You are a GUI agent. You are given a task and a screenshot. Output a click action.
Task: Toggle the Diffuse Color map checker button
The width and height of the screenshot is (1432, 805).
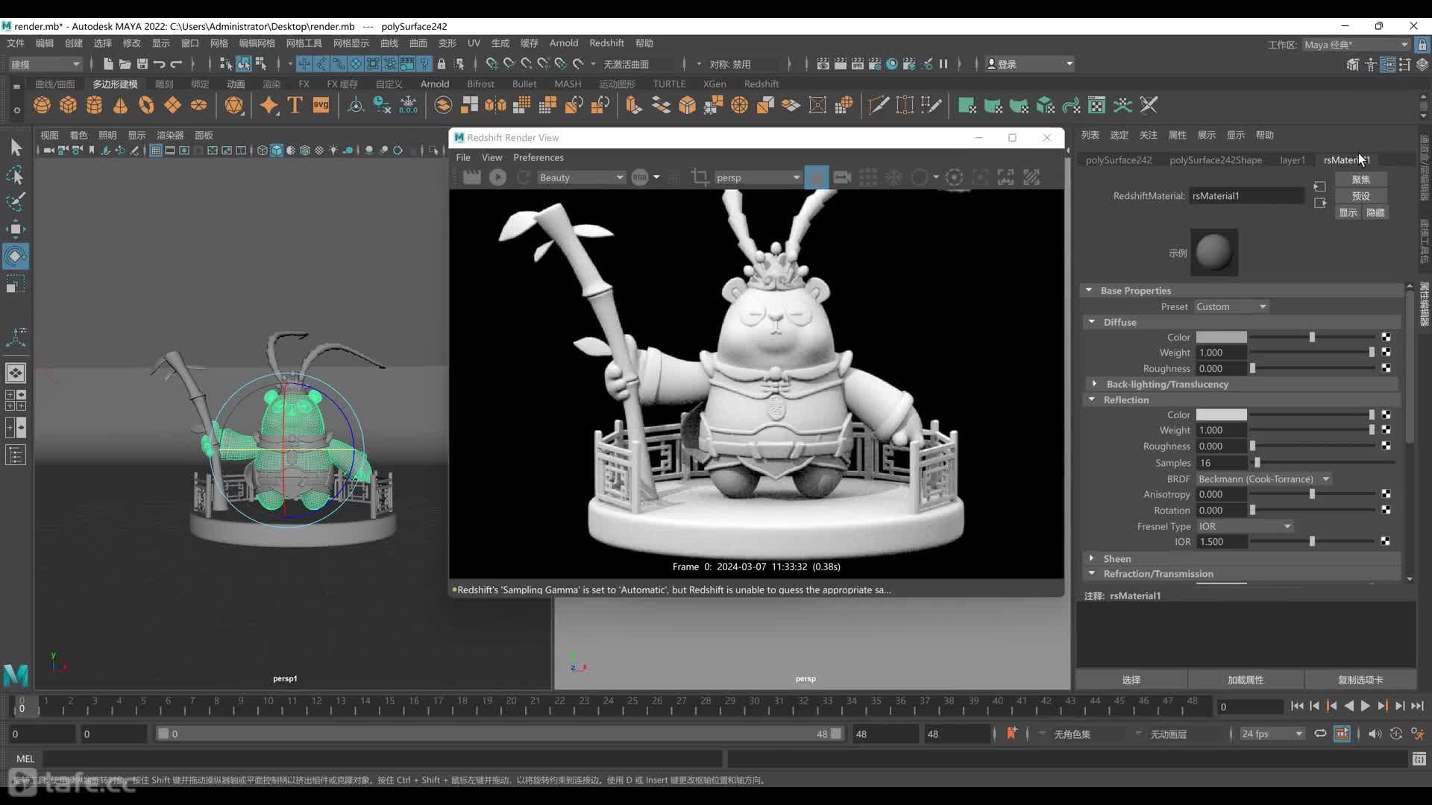[1386, 337]
